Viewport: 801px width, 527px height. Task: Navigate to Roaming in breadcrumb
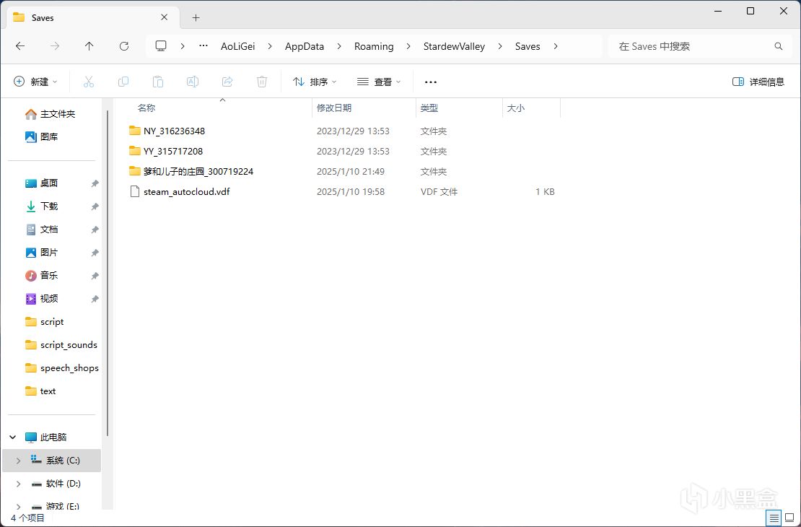[x=374, y=46]
